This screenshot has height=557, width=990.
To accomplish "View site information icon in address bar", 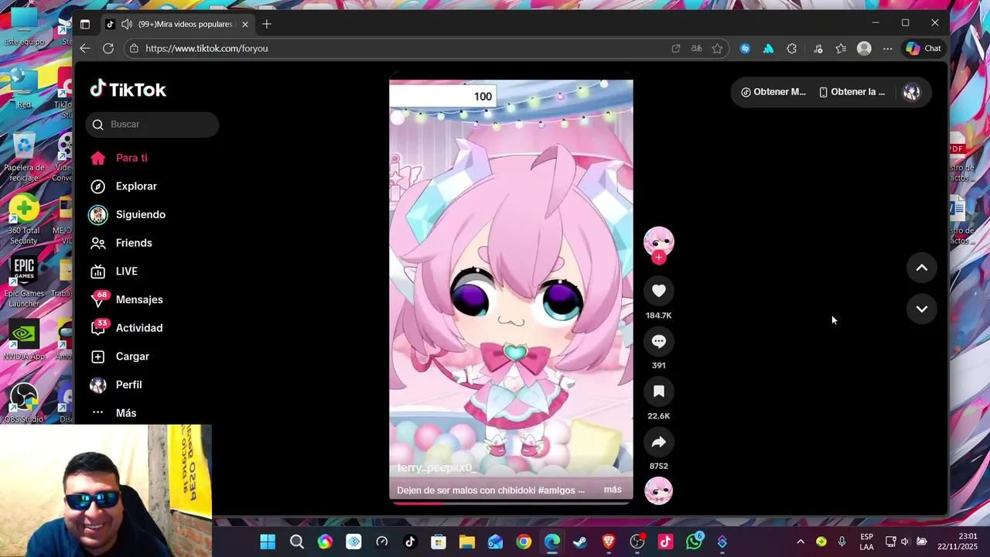I will click(134, 48).
